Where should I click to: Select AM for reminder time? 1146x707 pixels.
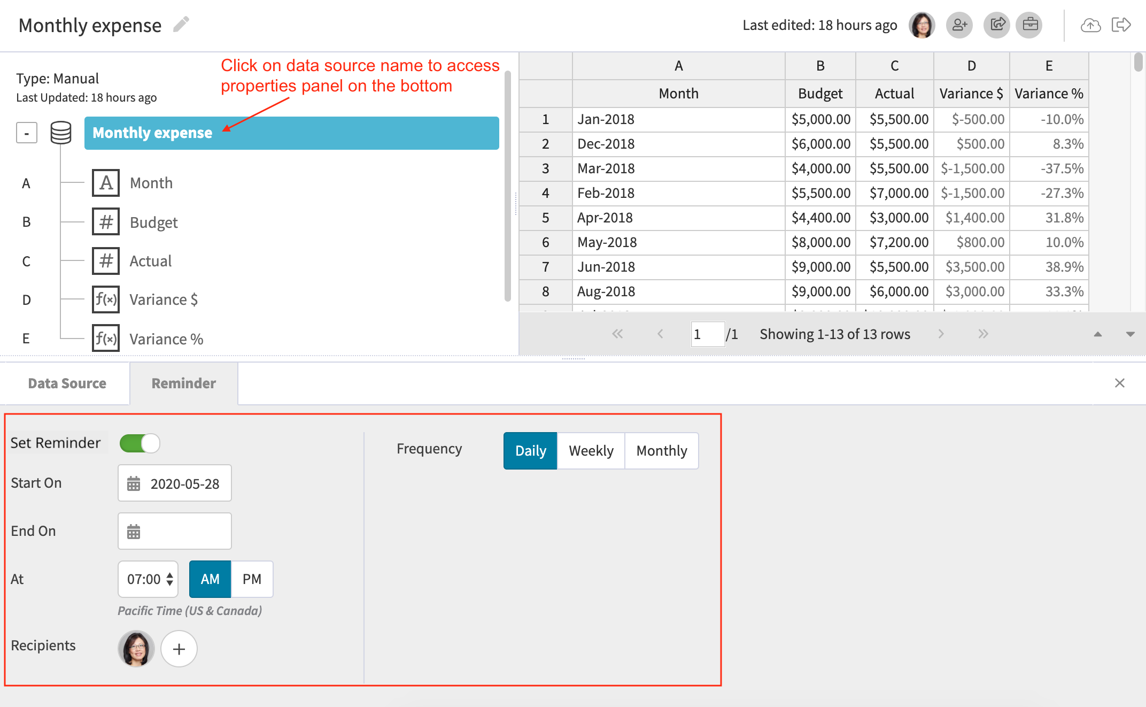[210, 579]
